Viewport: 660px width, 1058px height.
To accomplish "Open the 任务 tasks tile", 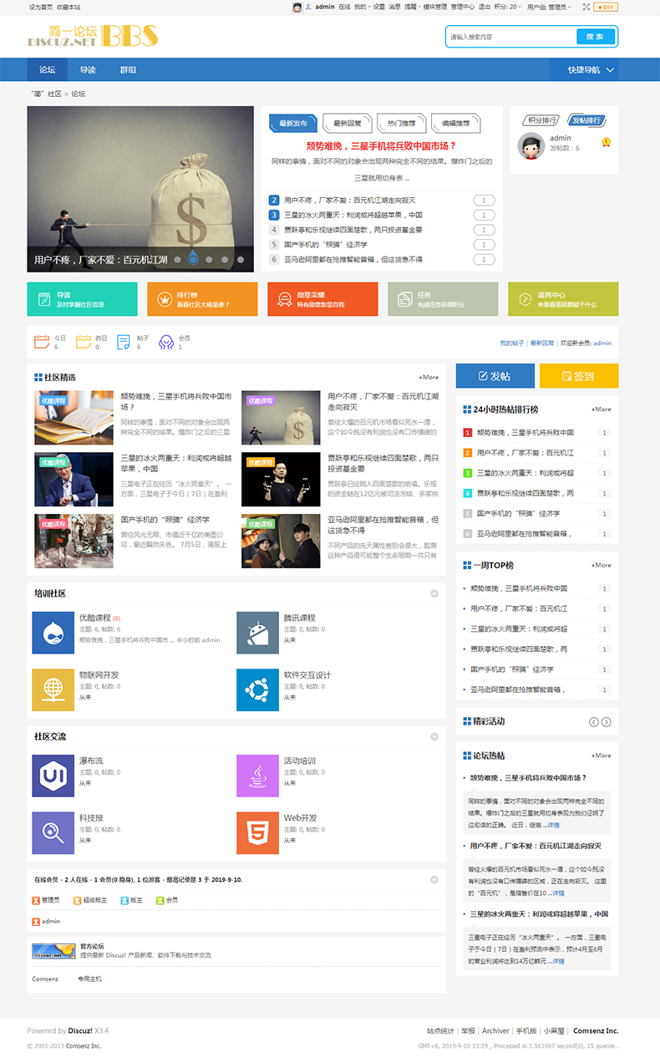I will (443, 299).
